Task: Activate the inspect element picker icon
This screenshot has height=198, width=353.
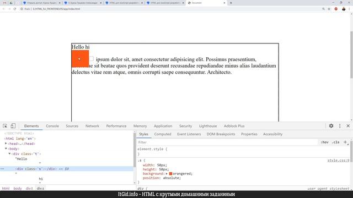Action: click(5, 126)
